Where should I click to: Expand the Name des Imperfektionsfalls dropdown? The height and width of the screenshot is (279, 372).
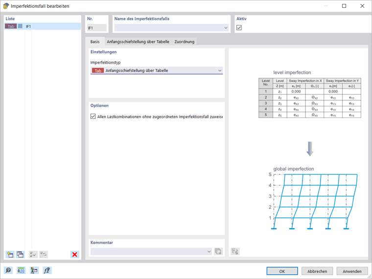pos(226,28)
